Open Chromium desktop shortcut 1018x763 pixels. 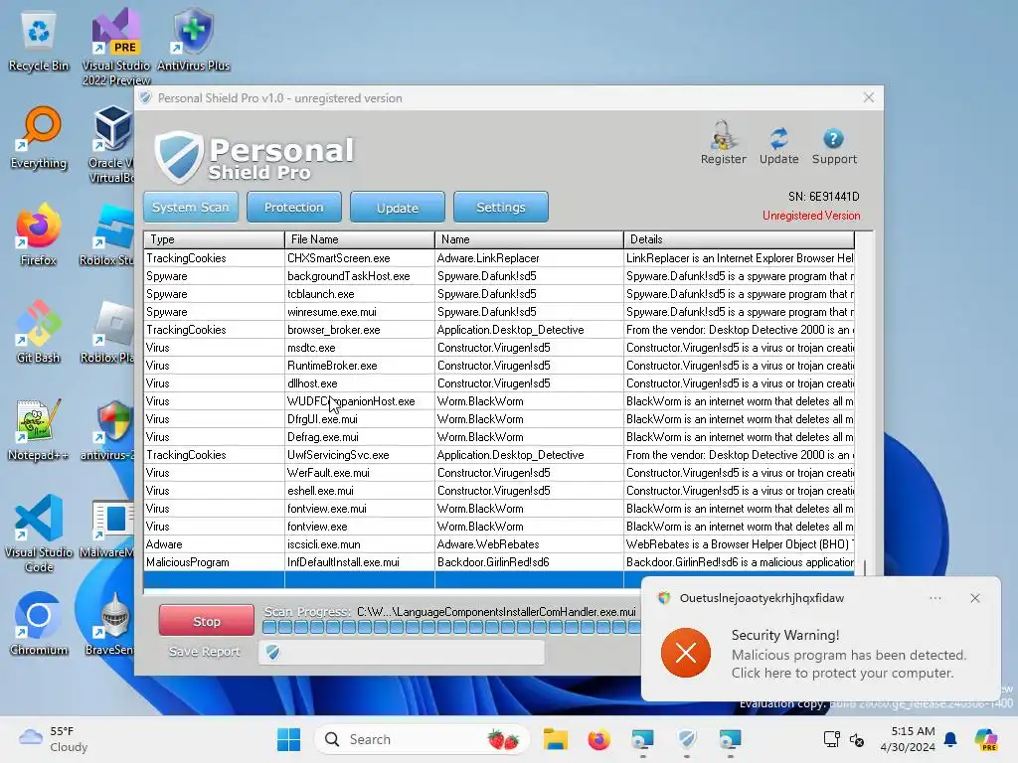pos(39,624)
